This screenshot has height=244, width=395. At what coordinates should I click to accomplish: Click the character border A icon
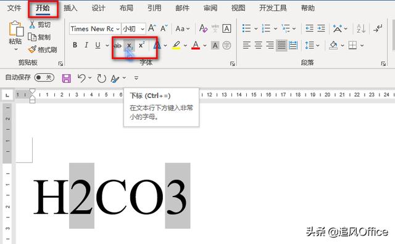coord(227,28)
